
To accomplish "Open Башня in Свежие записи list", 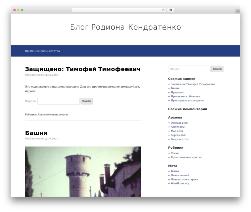I will (x=175, y=88).
